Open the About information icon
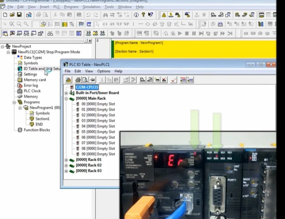Screen dimensions: 285x219 136,15
